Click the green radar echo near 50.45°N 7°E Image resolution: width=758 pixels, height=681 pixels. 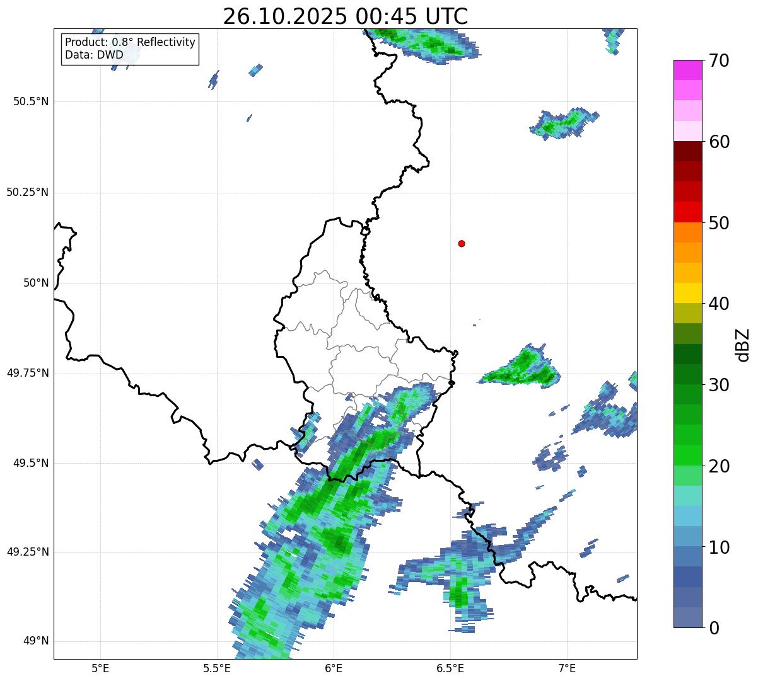(563, 123)
